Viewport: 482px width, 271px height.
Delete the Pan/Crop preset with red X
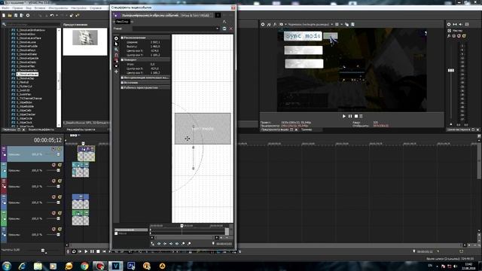231,29
